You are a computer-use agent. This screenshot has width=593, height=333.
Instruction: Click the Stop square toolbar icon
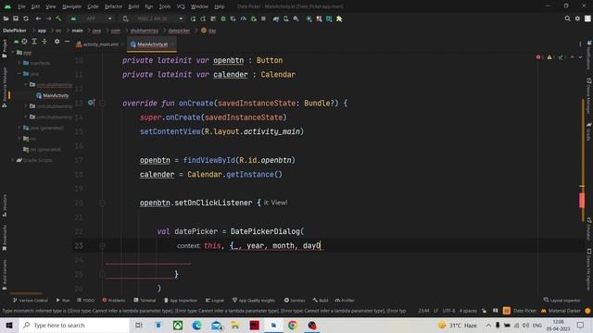(x=263, y=18)
